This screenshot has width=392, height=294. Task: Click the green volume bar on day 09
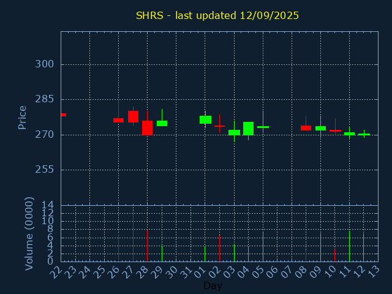320,247
